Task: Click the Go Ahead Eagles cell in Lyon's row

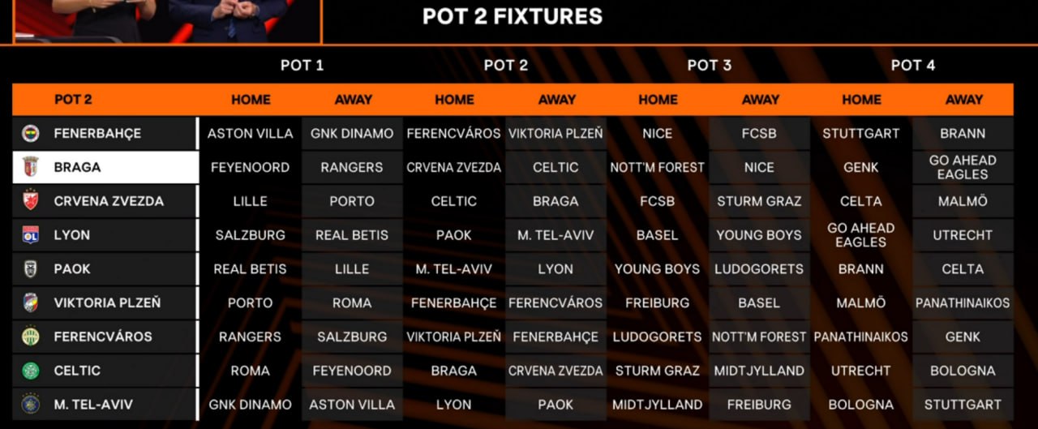Action: 860,235
